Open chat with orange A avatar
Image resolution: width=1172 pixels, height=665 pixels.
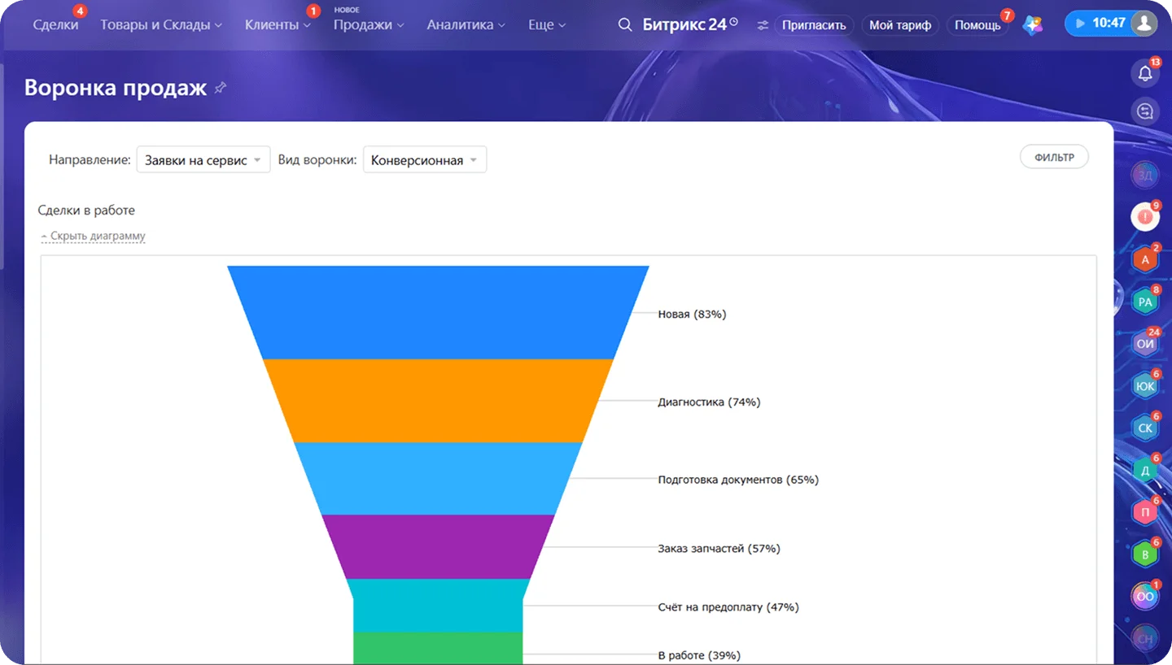click(1145, 259)
